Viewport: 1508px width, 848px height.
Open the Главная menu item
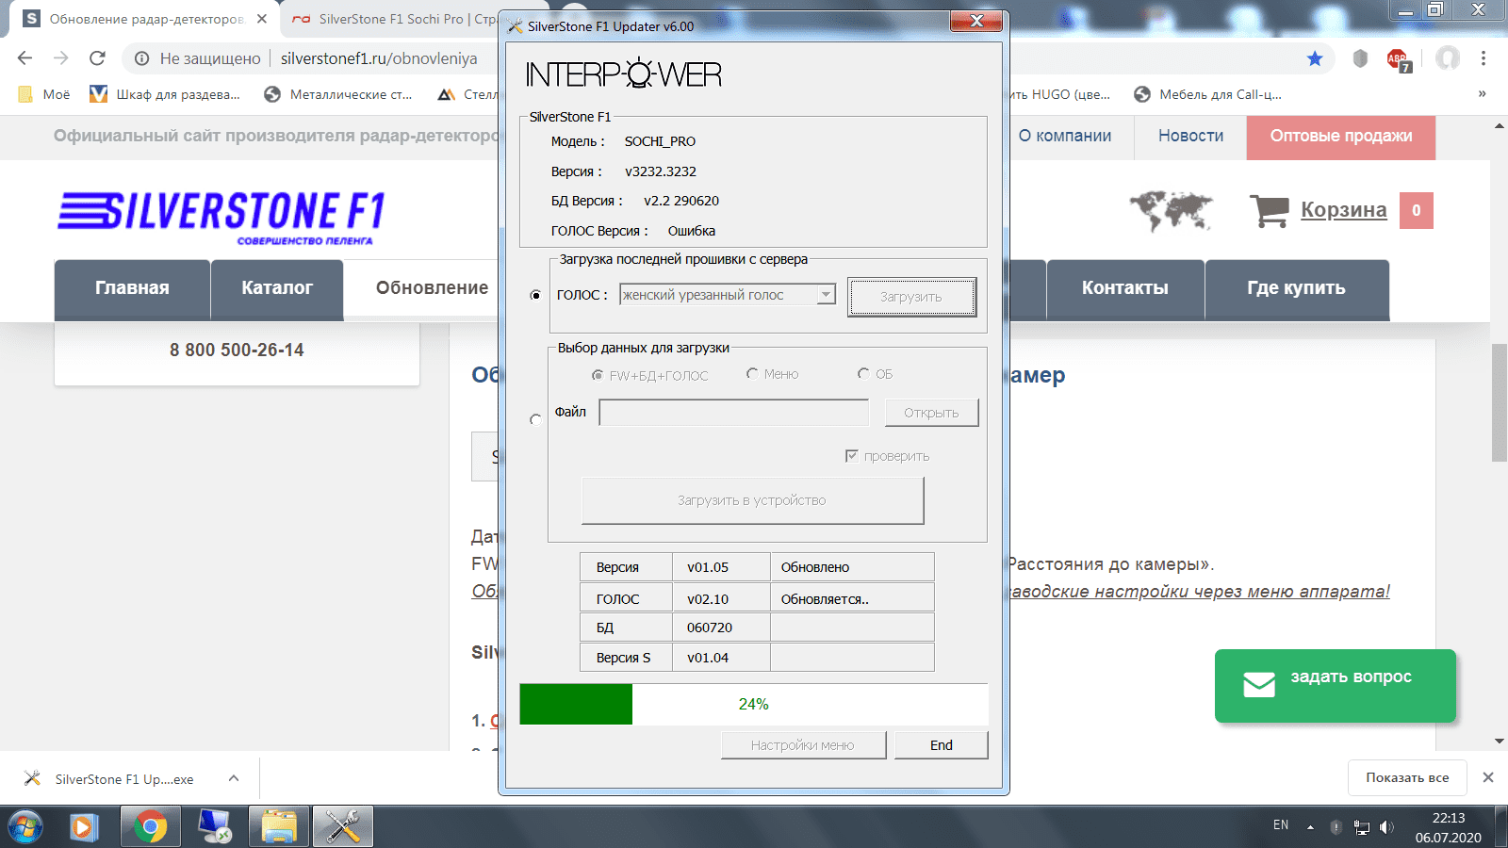click(132, 288)
